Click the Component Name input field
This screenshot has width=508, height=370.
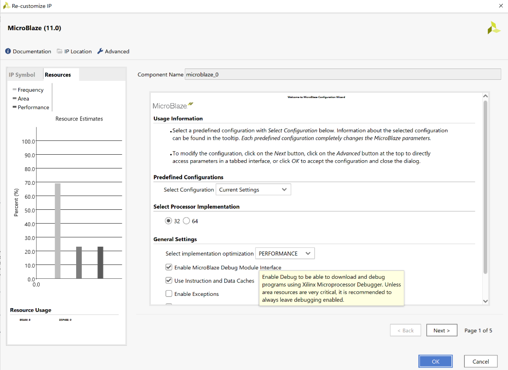343,74
